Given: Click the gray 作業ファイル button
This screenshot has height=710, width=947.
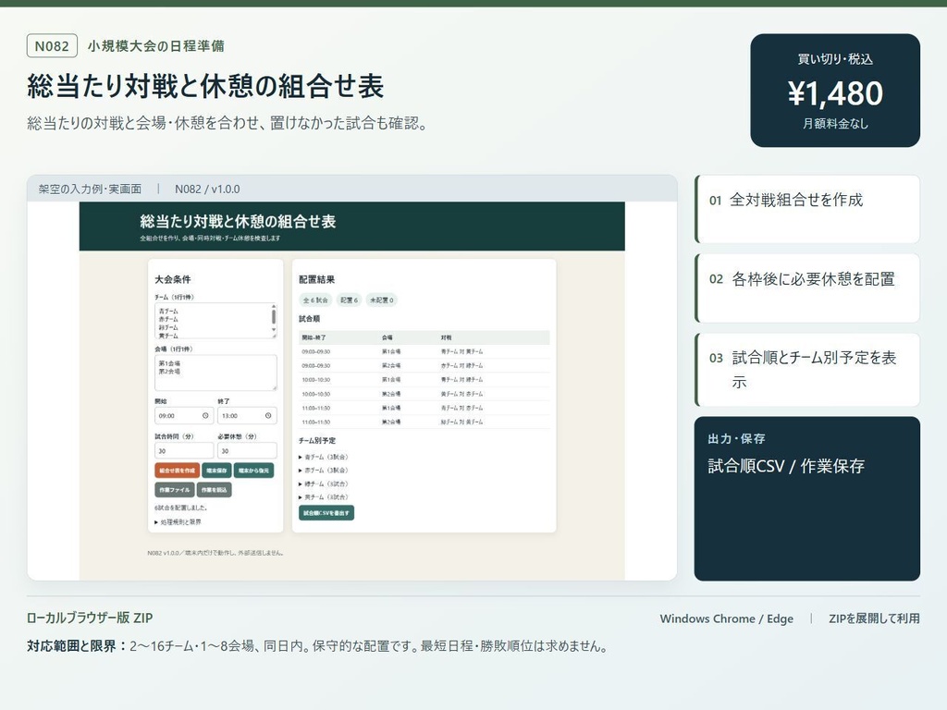Looking at the screenshot, I should click(175, 490).
